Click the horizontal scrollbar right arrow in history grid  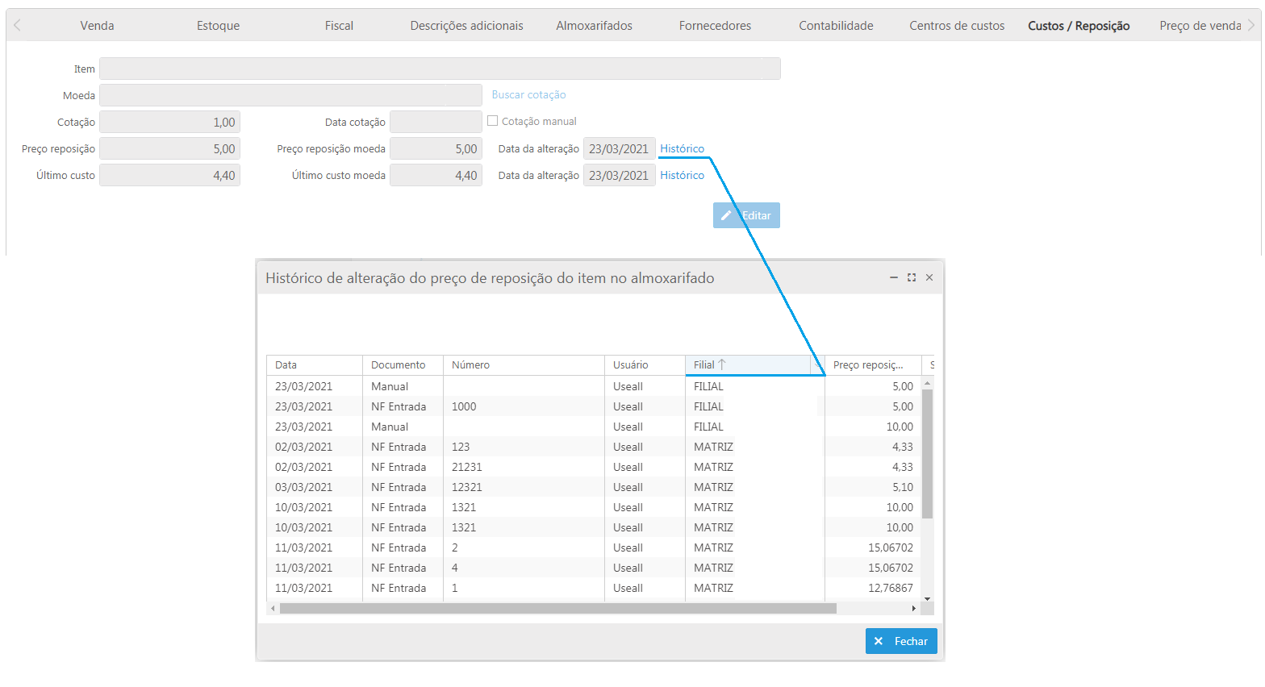914,609
